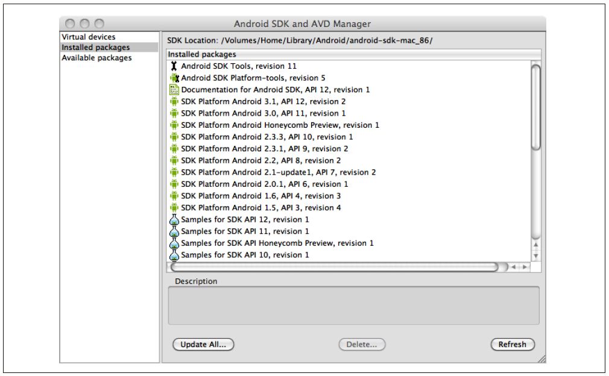This screenshot has width=609, height=376.
Task: Click the horizontal scrollbar thumb of package list
Action: click(x=335, y=267)
